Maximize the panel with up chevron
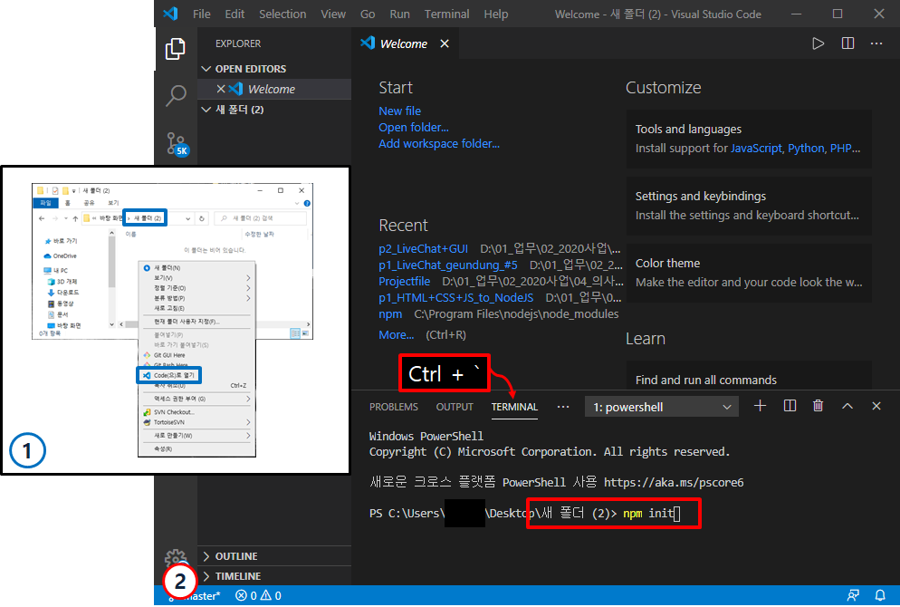 (847, 406)
